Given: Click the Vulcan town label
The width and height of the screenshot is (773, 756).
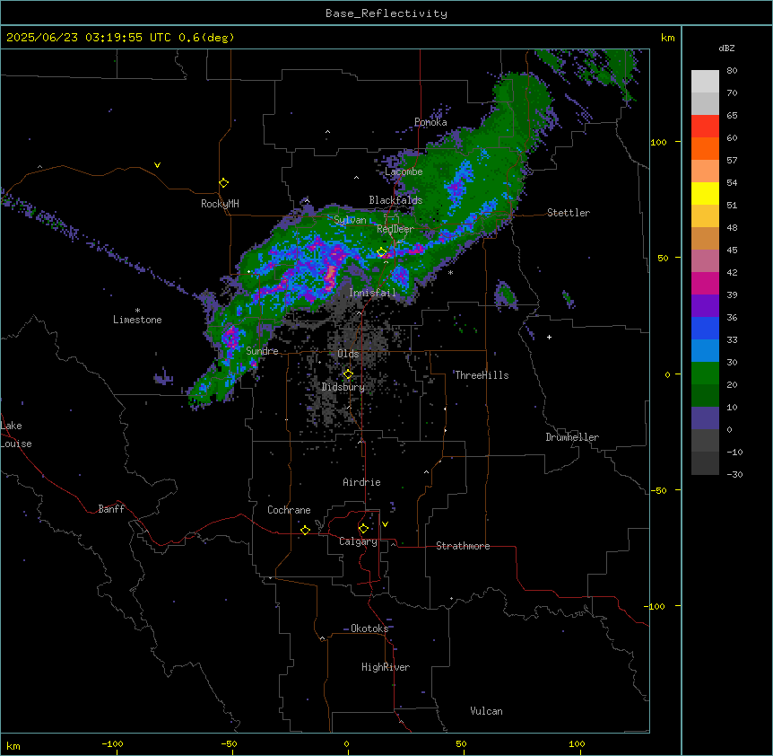Looking at the screenshot, I should pos(487,711).
